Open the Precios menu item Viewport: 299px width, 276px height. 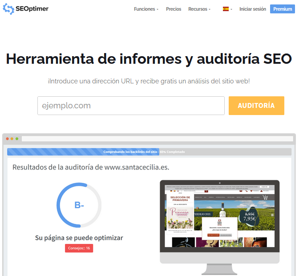click(174, 9)
